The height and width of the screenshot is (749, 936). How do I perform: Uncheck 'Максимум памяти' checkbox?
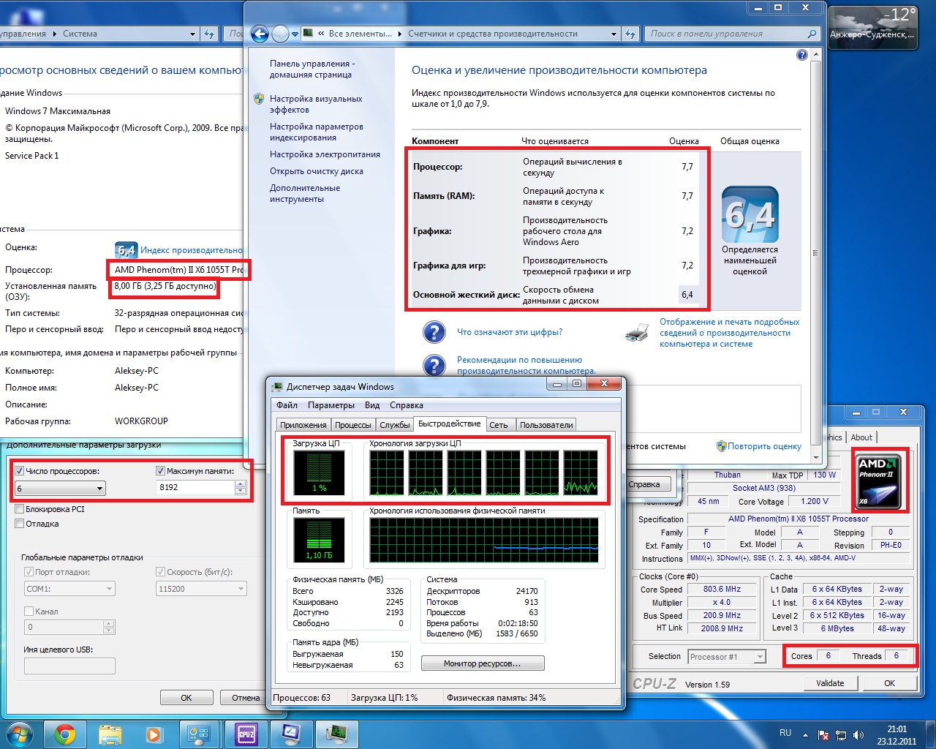[161, 471]
